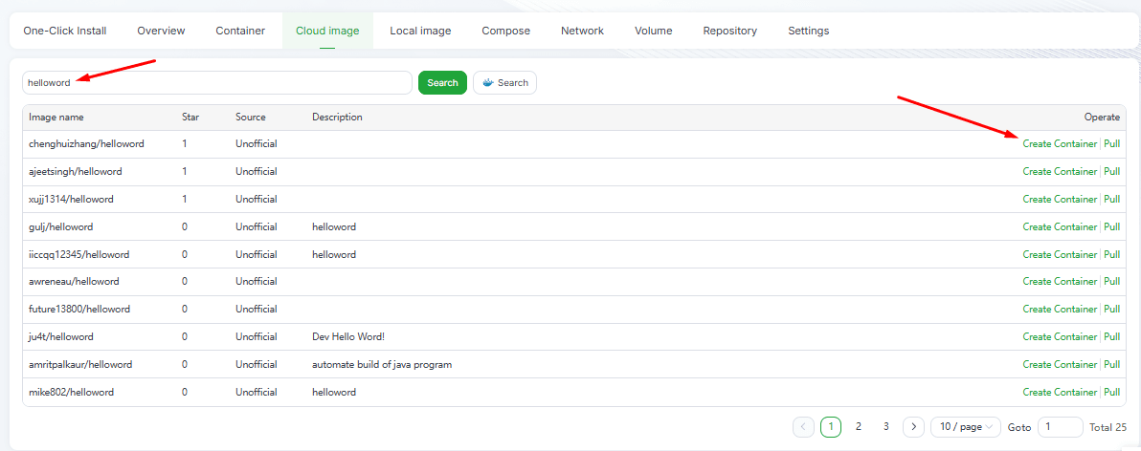
Task: Go to next page arrow
Action: click(x=913, y=427)
